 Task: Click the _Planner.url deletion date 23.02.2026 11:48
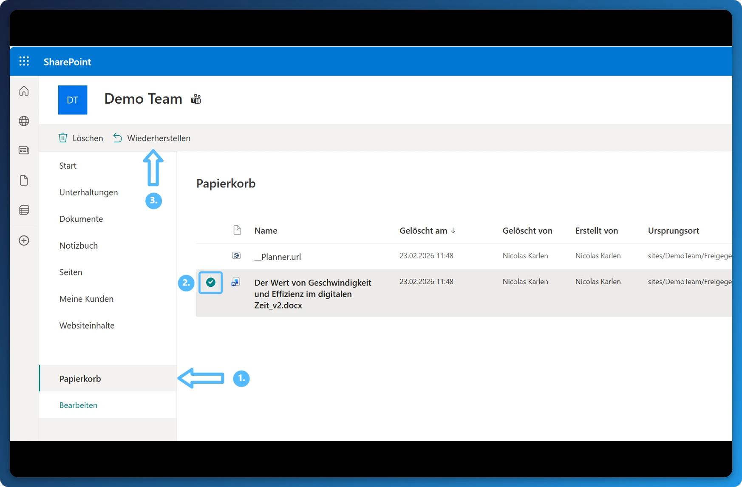[x=426, y=256]
